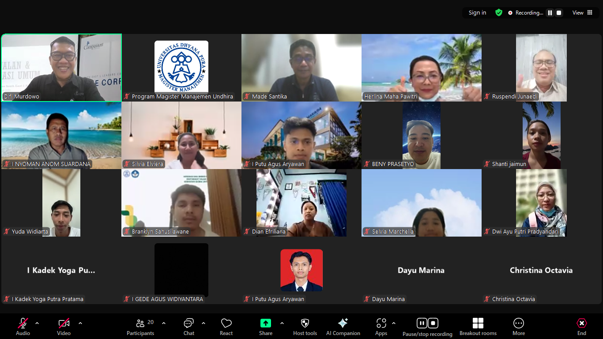Unmute the microphone via Audio button
603x339 pixels.
23,323
